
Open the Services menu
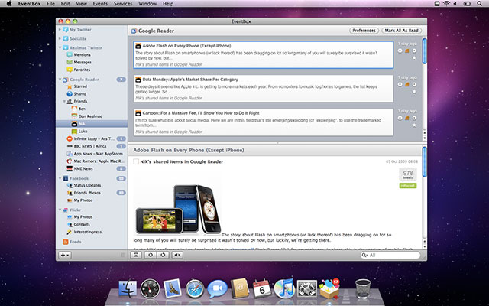tap(123, 4)
